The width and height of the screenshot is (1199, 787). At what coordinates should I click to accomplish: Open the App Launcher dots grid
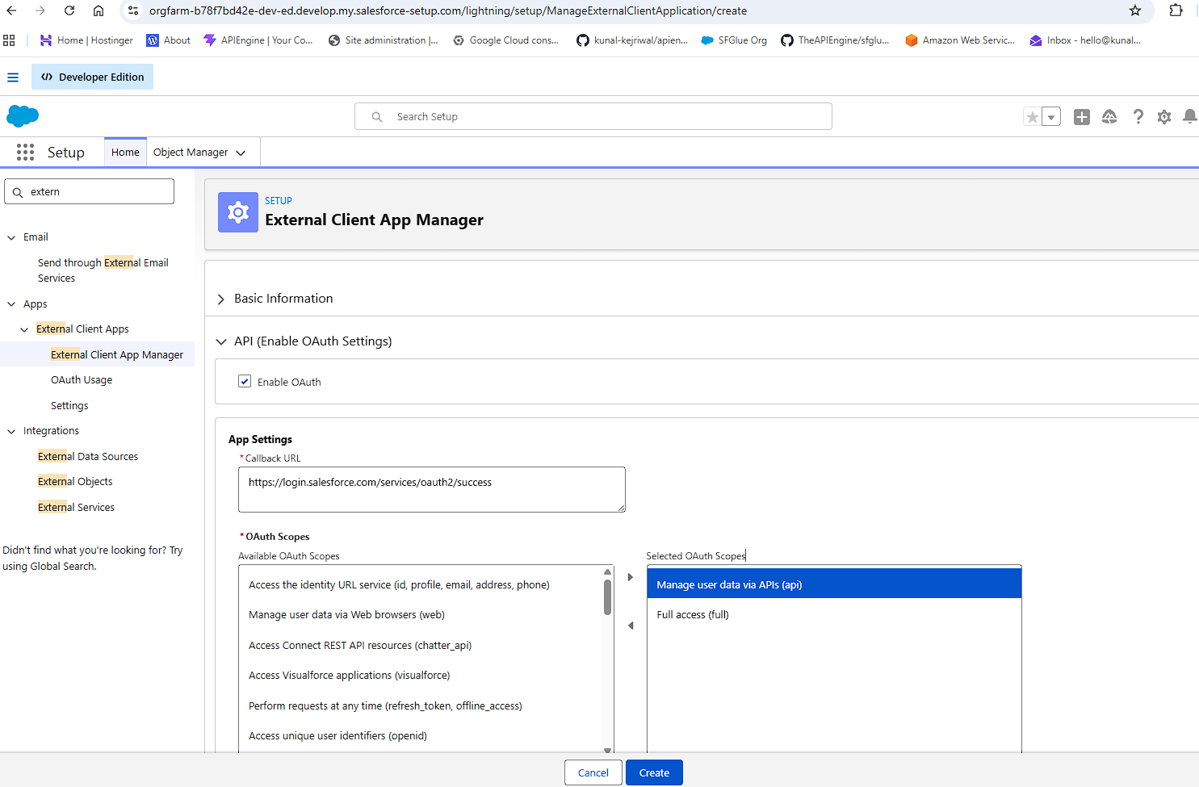[25, 152]
